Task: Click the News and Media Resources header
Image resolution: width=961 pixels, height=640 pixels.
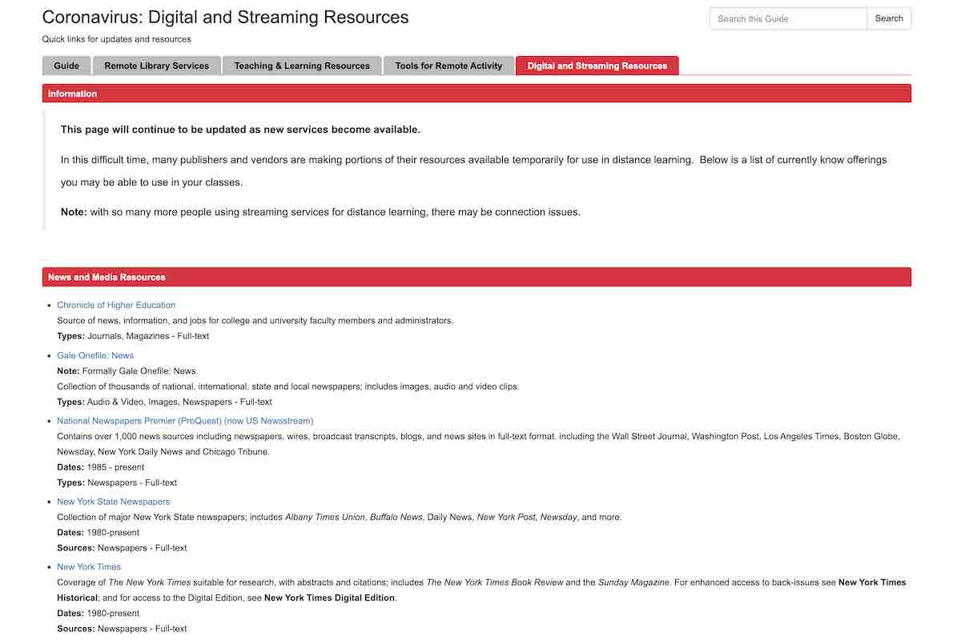Action: (x=476, y=277)
